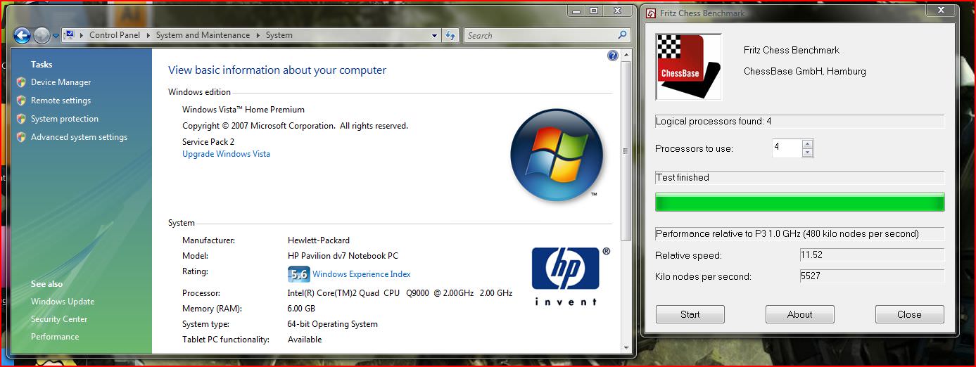Expand the address bar history dropdown arrow
The image size is (976, 367).
point(434,35)
